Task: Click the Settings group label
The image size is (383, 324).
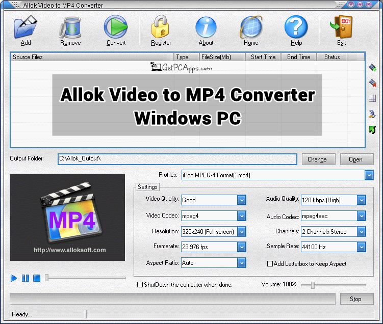Action: [147, 187]
